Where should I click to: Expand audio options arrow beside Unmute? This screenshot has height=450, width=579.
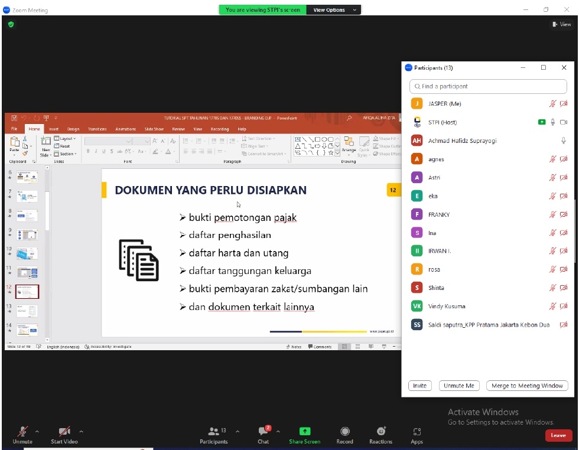click(37, 432)
